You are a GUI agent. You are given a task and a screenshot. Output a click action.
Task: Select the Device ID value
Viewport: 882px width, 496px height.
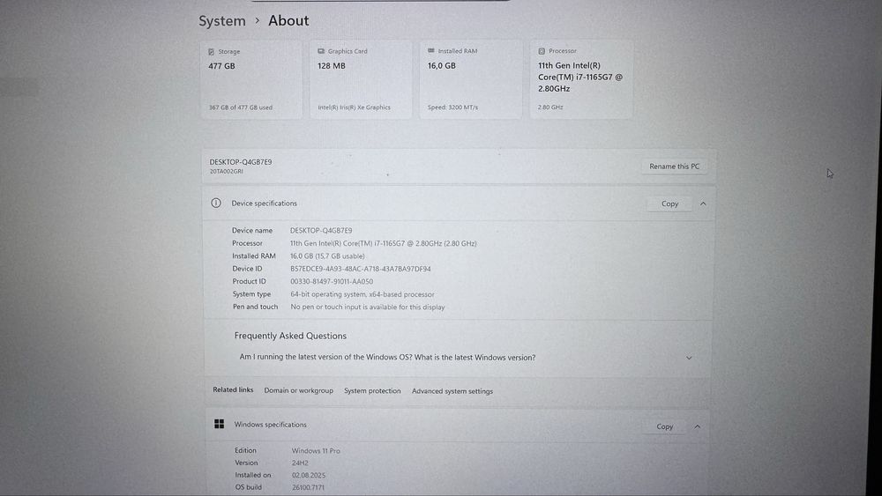point(361,269)
